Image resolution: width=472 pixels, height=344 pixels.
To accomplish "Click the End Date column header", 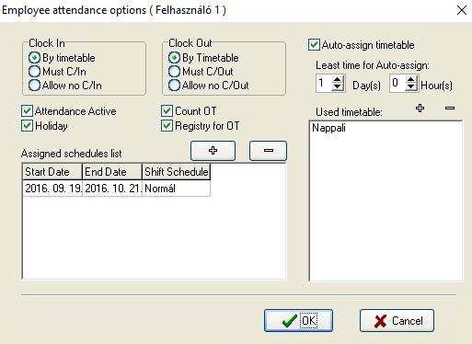I will [112, 172].
